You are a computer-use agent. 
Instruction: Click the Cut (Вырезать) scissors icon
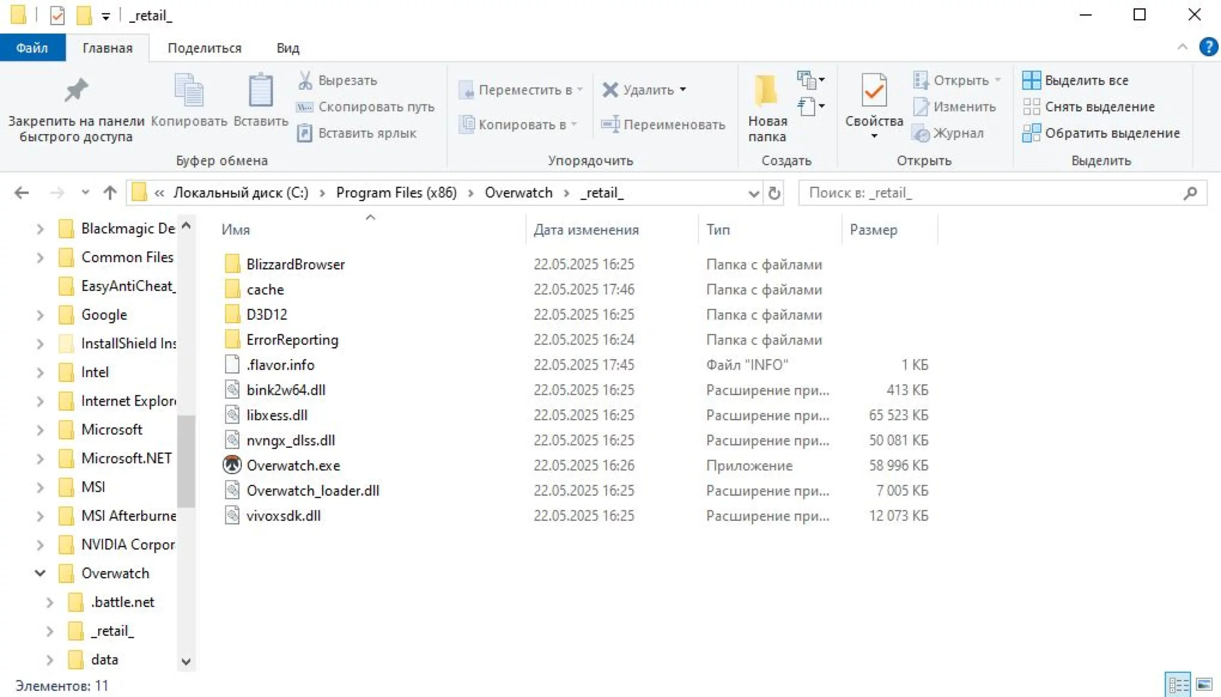tap(305, 81)
